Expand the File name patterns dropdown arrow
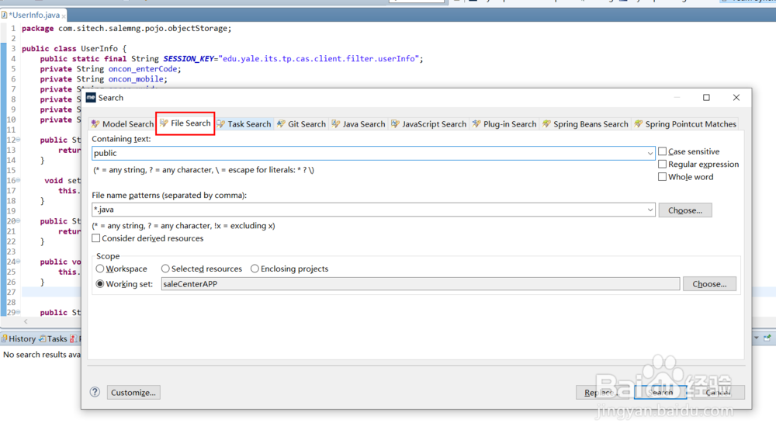Screen dimensions: 776x437 pos(650,210)
